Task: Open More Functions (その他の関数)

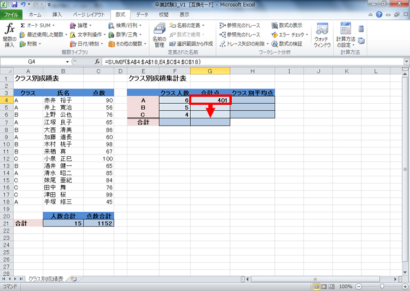Action: click(x=127, y=44)
